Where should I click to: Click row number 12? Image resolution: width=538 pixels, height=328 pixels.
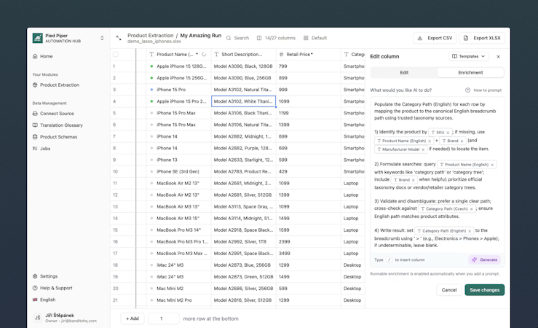(x=115, y=195)
